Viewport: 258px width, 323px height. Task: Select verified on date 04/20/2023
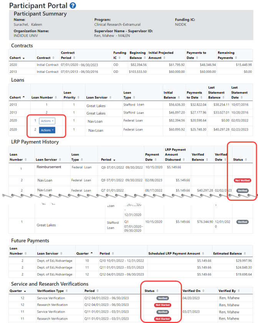[x=191, y=298]
